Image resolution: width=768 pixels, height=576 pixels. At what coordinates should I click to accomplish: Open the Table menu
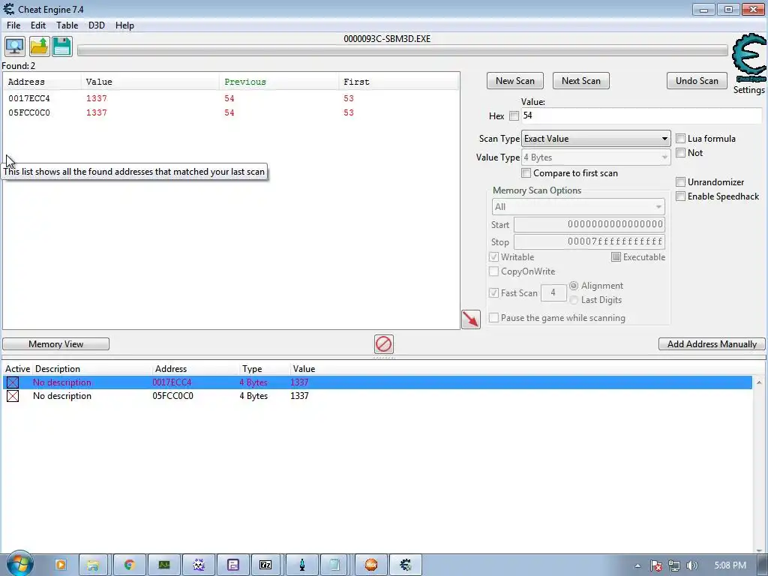(67, 25)
